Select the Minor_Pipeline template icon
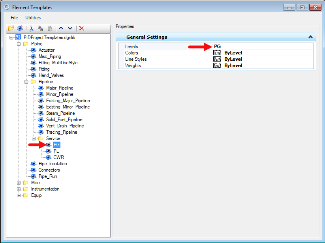This screenshot has height=243, width=325. [41, 94]
